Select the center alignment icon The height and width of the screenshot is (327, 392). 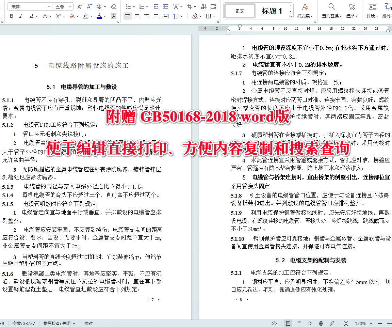click(136, 16)
